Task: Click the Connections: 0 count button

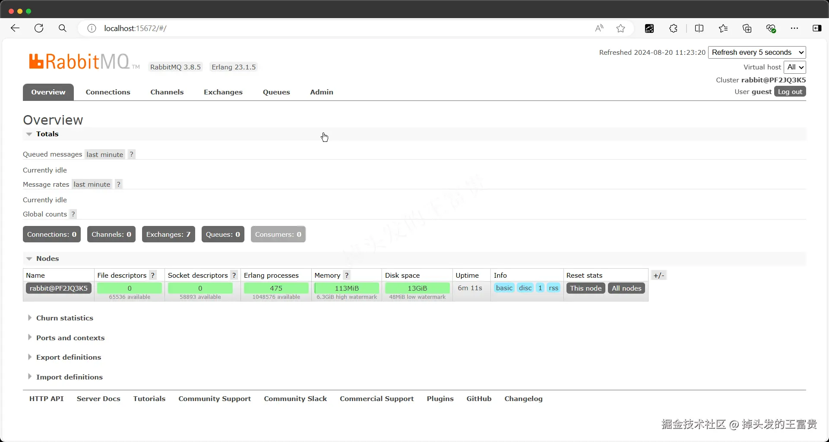Action: (52, 234)
